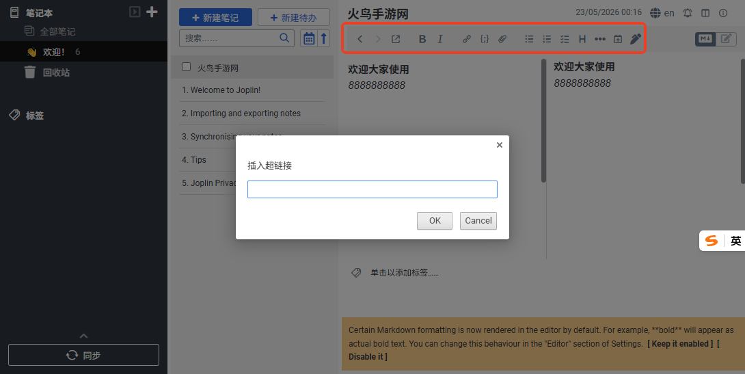Click the Markdown editor pane scrollbar
The height and width of the screenshot is (374, 745).
click(543, 121)
